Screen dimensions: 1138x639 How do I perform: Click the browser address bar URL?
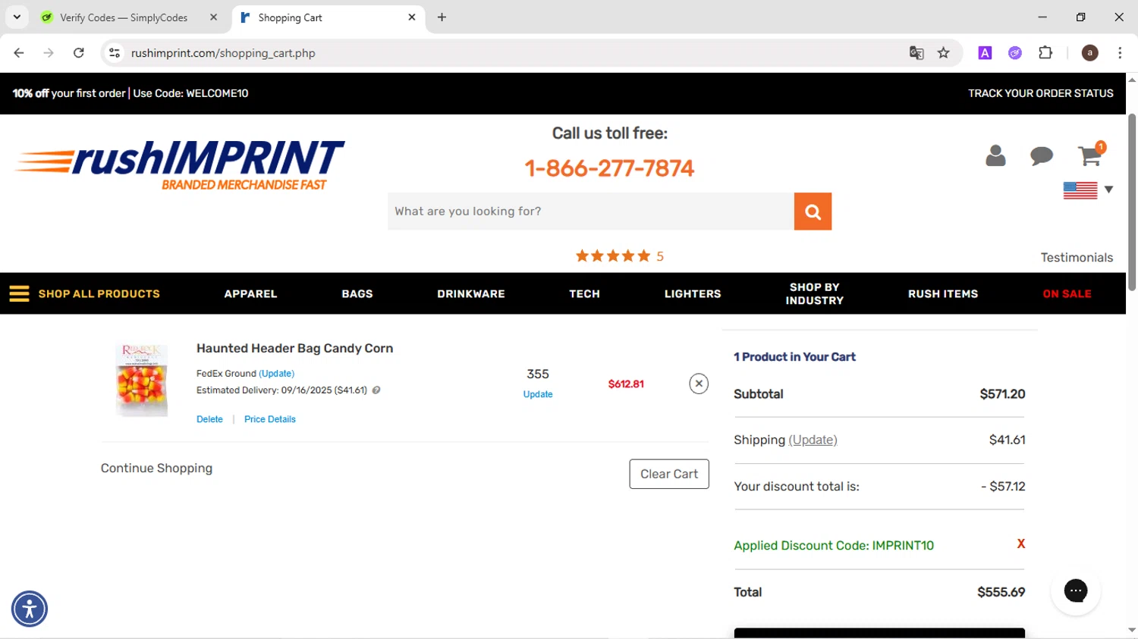click(x=223, y=53)
